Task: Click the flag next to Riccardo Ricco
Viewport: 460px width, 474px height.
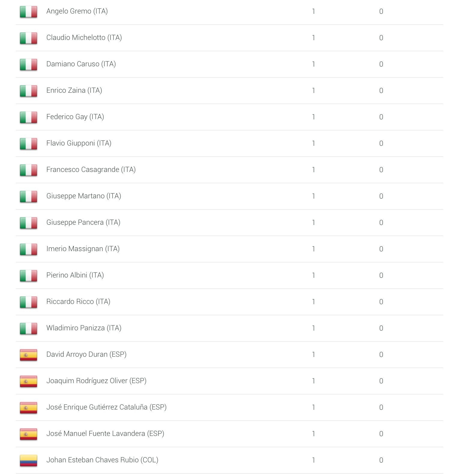Action: pyautogui.click(x=29, y=302)
